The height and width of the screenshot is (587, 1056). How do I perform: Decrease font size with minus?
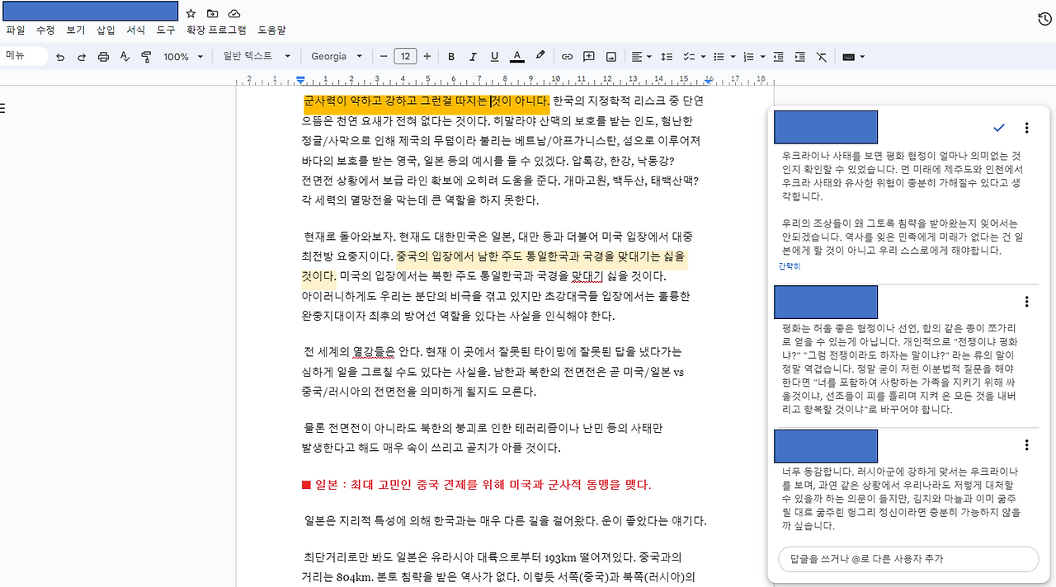pos(384,57)
